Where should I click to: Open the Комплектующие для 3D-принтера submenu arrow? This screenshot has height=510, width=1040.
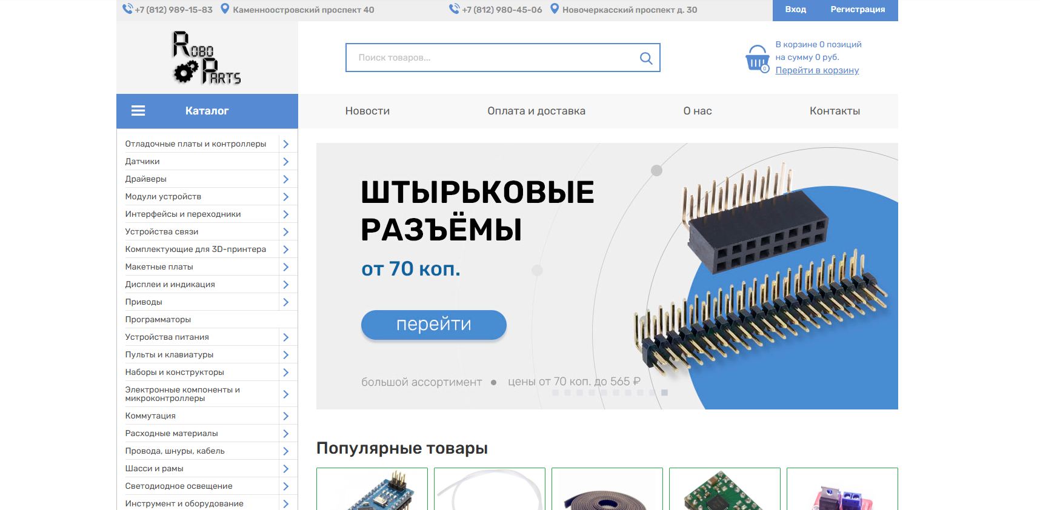coord(286,250)
